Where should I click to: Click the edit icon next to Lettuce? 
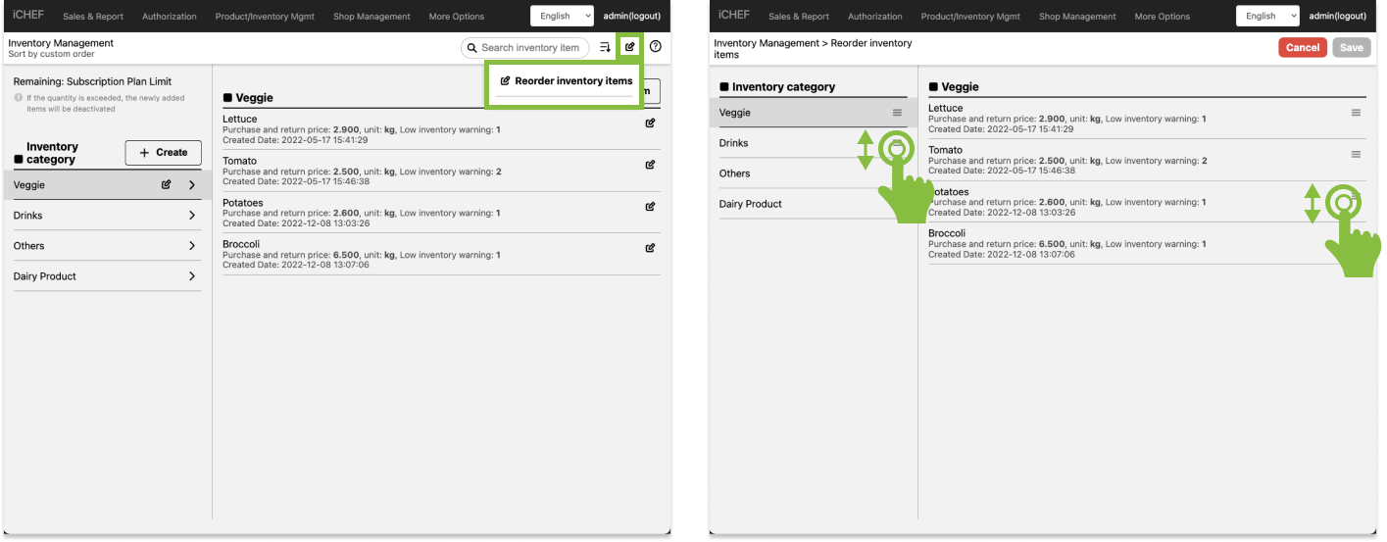click(650, 123)
